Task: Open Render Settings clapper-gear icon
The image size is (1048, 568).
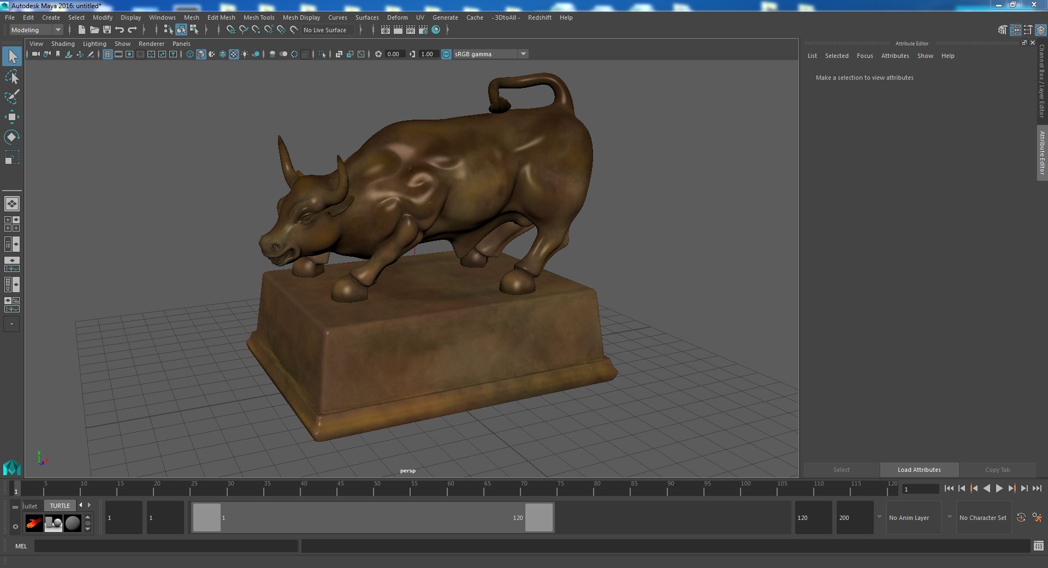Action: (x=423, y=30)
